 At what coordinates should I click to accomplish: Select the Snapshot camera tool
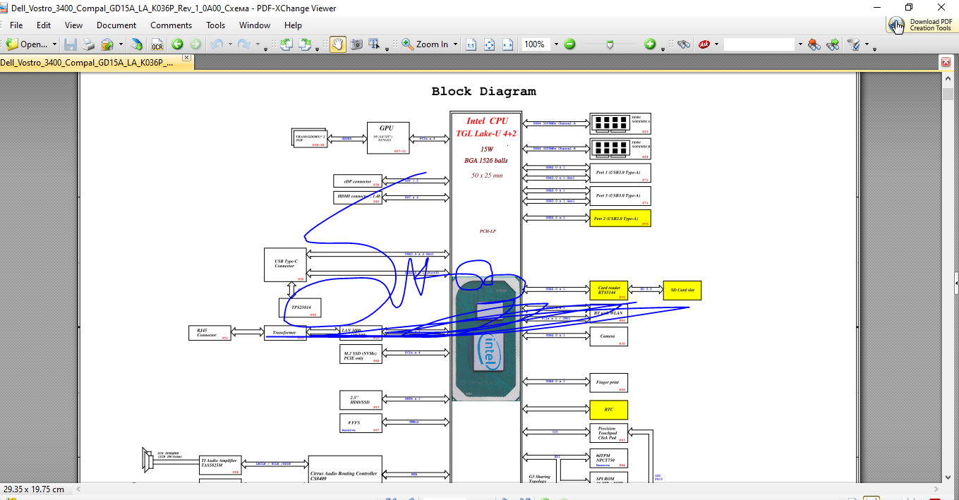(x=356, y=44)
